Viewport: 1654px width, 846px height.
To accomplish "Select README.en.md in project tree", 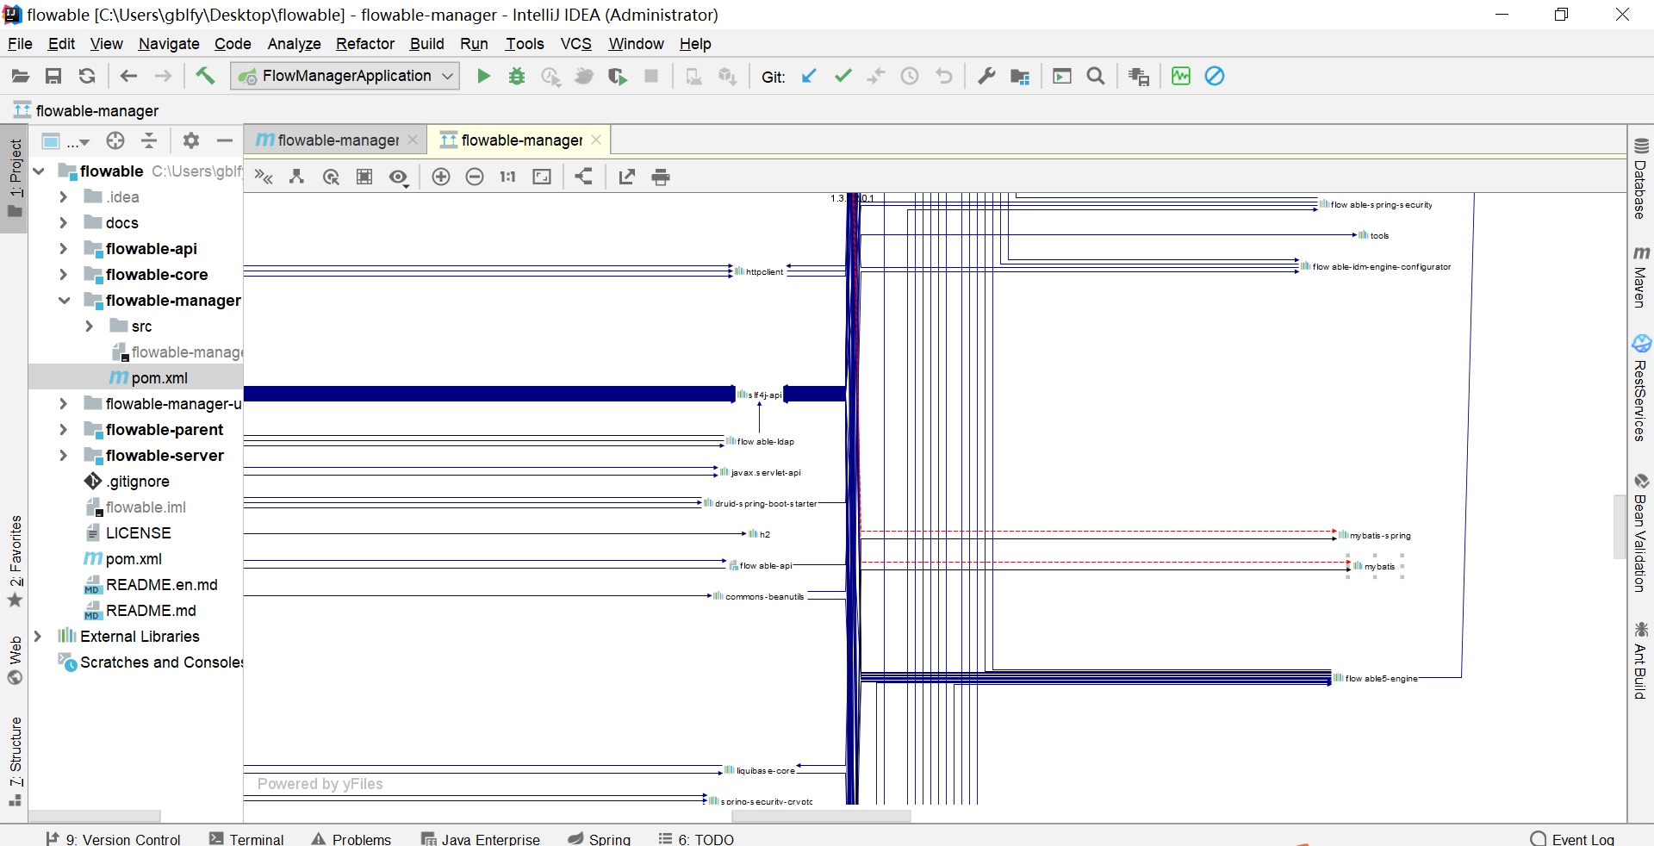I will (x=152, y=585).
